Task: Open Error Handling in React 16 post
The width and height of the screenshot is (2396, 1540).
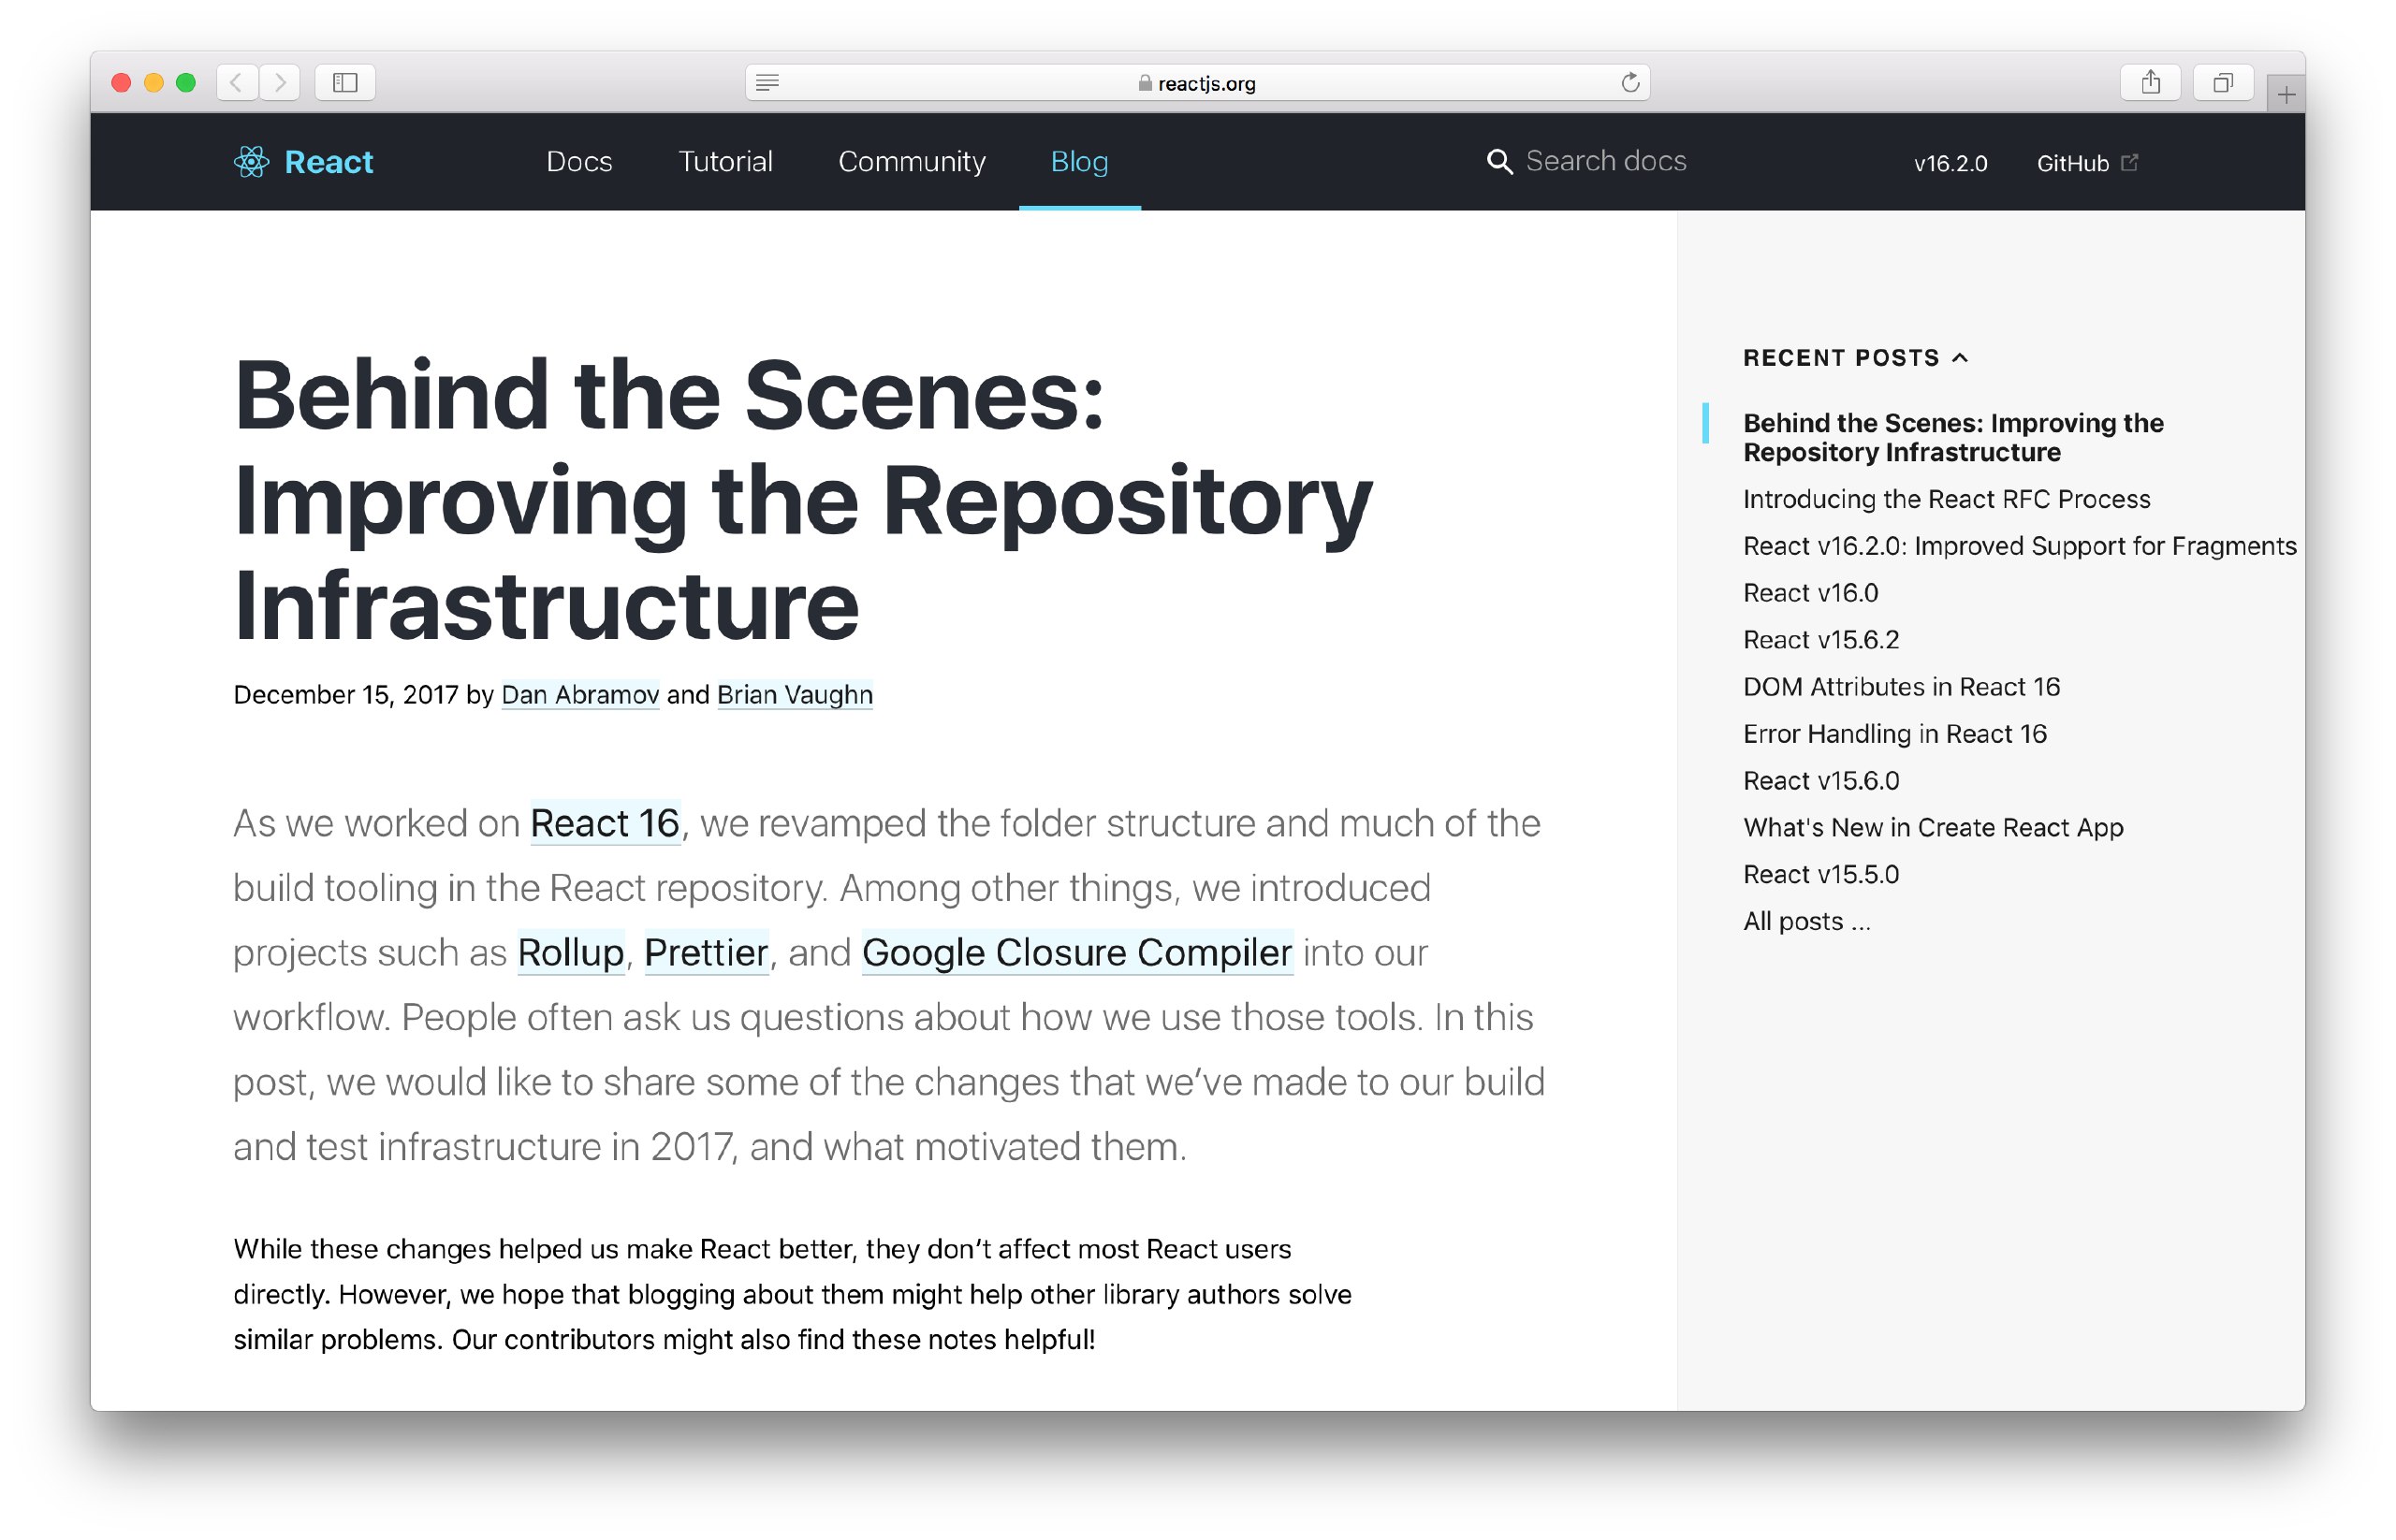Action: pyautogui.click(x=1893, y=734)
